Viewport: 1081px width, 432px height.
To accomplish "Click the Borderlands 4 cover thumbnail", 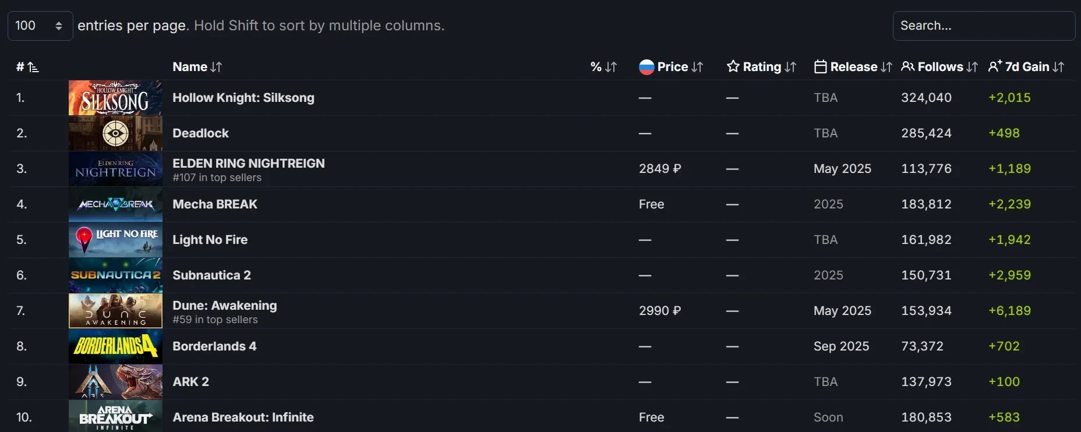I will 115,346.
